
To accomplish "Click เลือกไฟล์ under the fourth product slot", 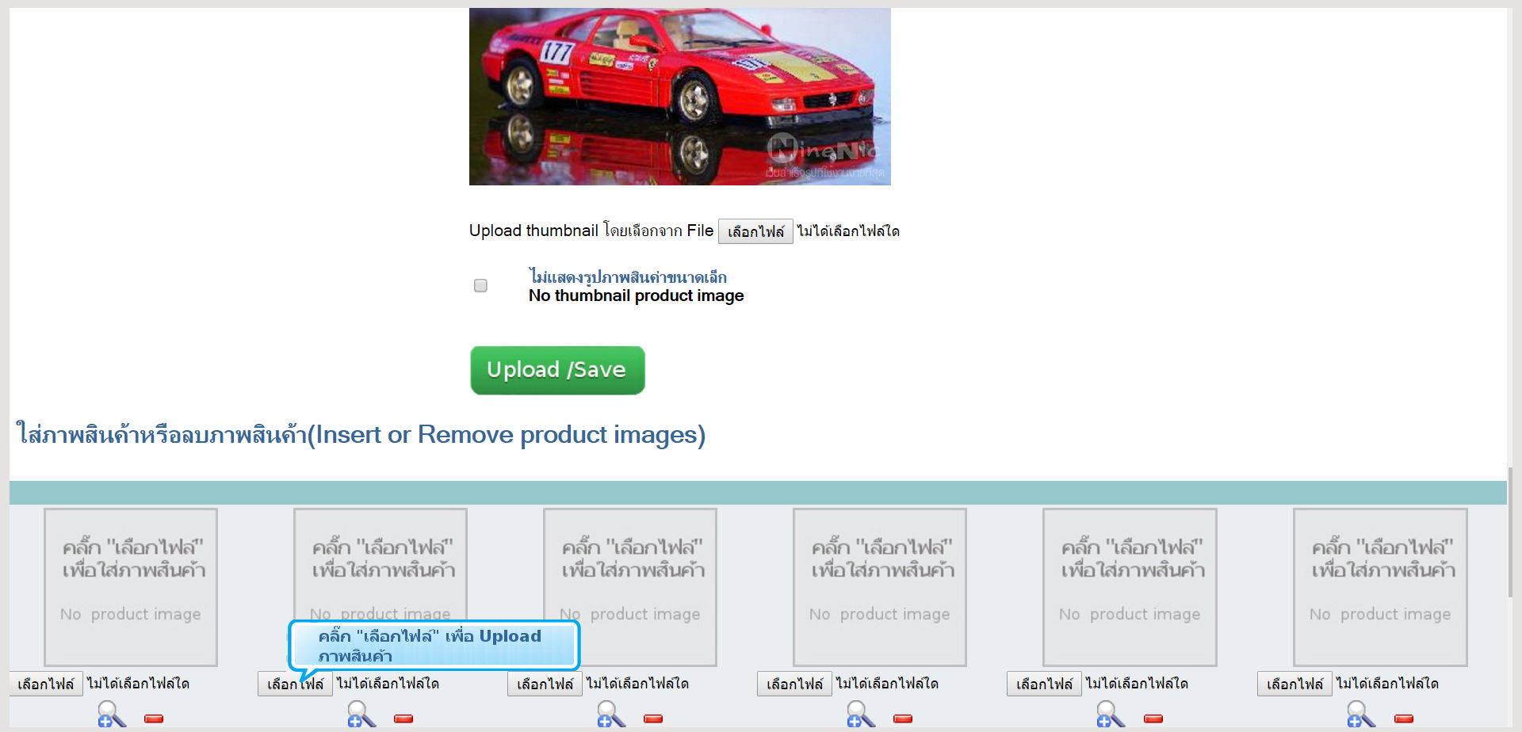I will pyautogui.click(x=794, y=684).
